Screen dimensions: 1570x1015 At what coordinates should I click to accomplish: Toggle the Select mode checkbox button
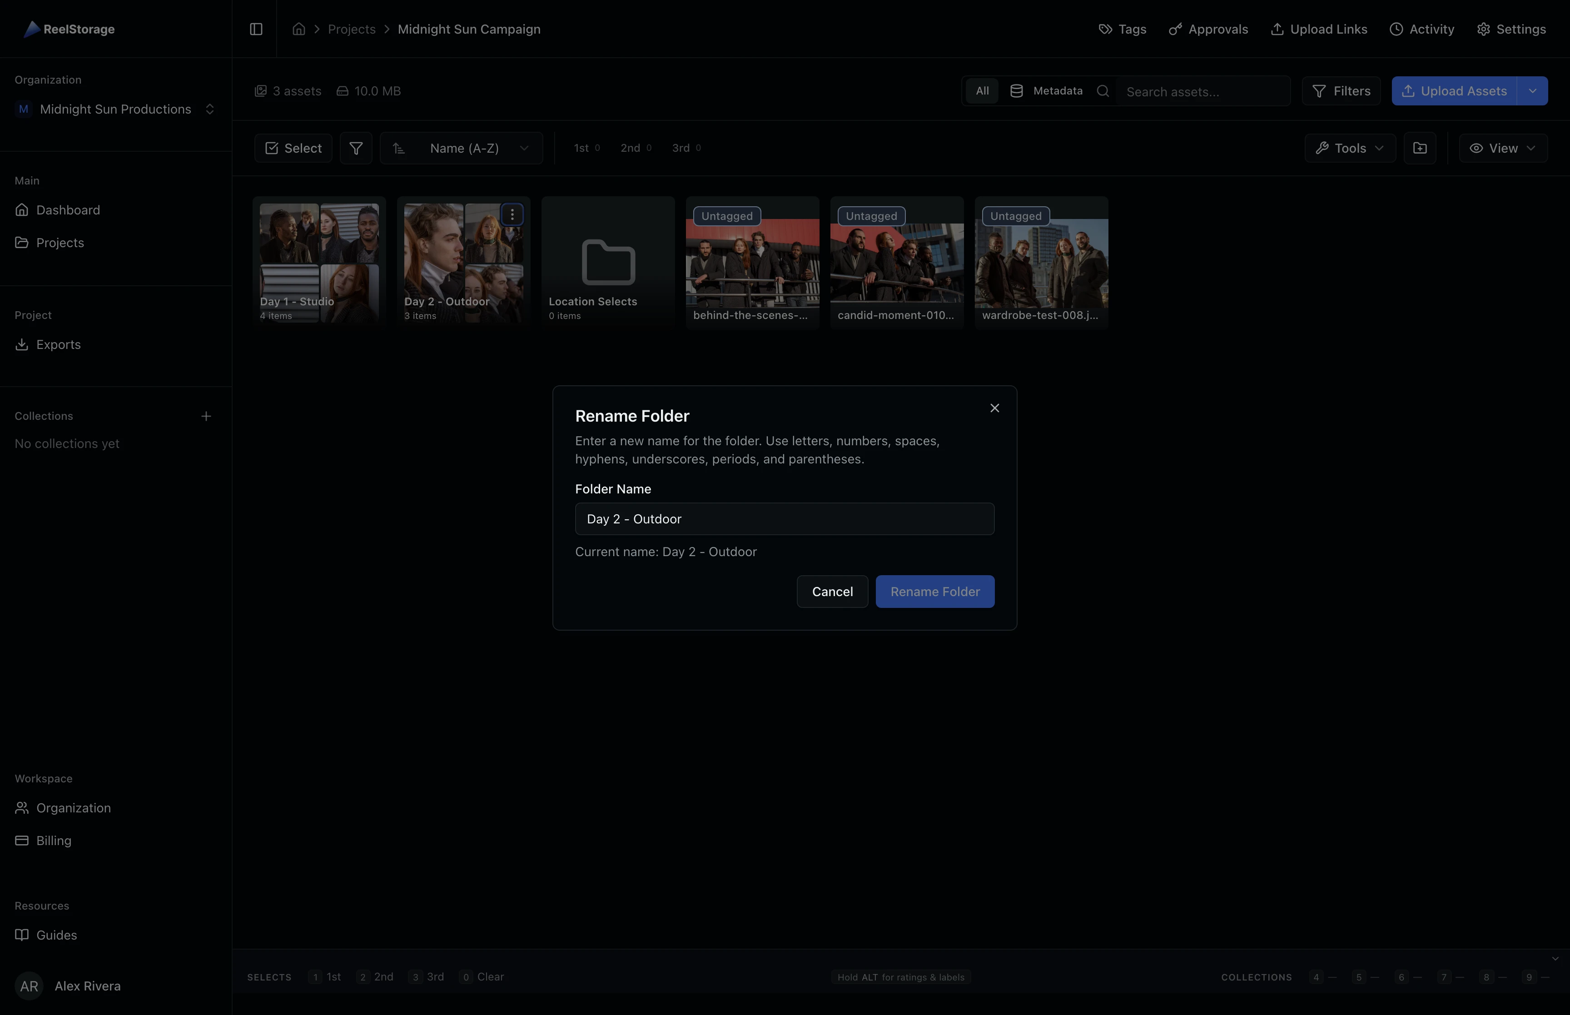tap(293, 148)
